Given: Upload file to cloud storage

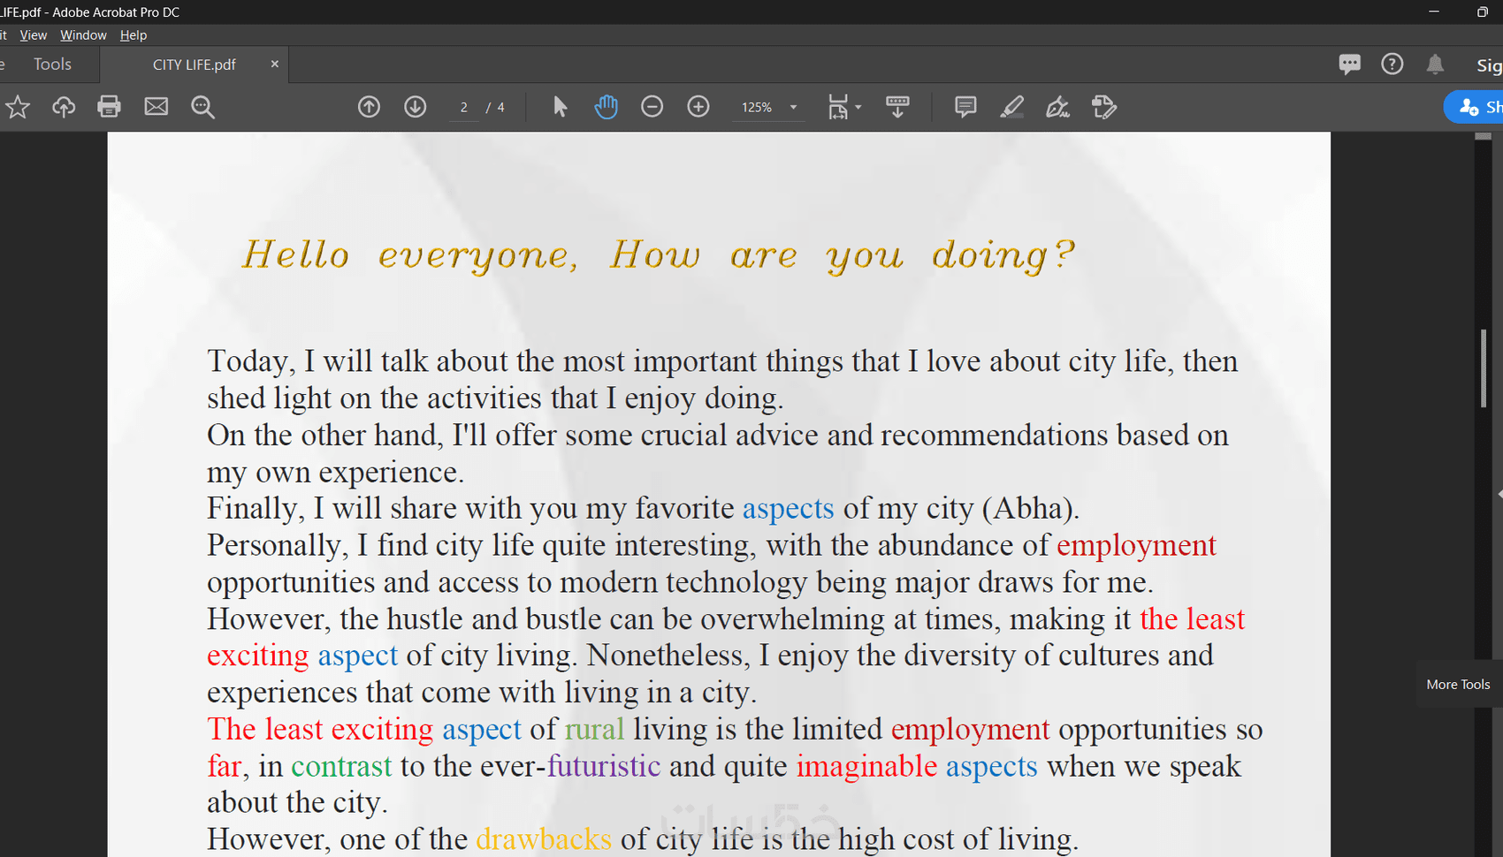Looking at the screenshot, I should pyautogui.click(x=64, y=107).
